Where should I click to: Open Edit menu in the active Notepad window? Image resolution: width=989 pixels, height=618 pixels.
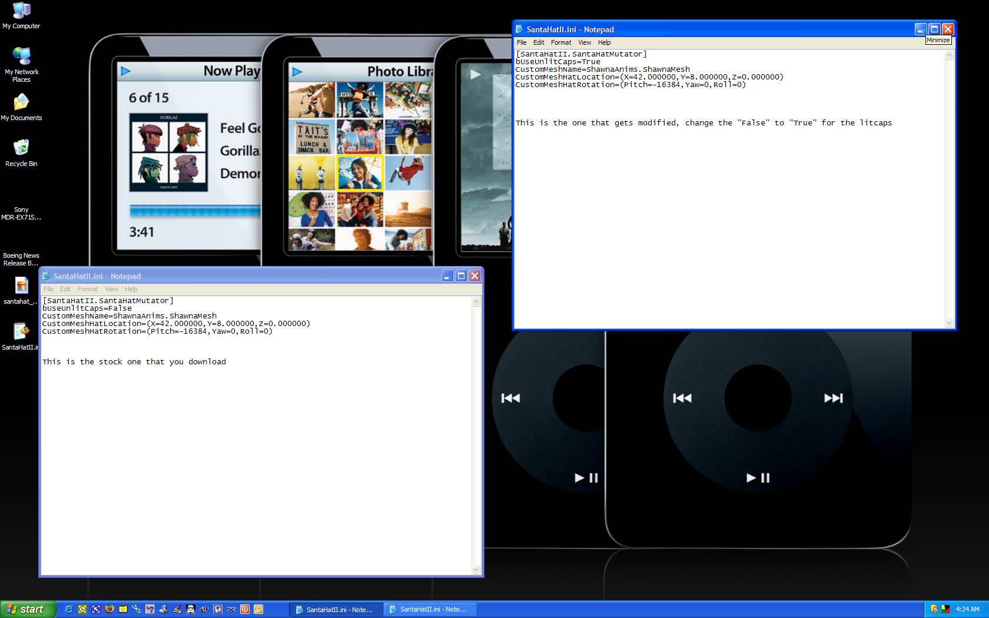tap(539, 42)
